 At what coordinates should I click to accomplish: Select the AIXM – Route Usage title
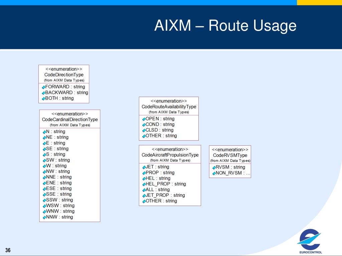pyautogui.click(x=225, y=26)
